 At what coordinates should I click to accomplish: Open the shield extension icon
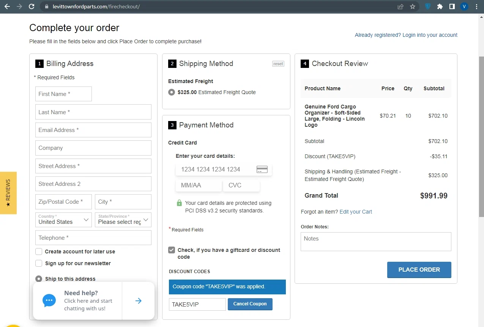click(428, 6)
